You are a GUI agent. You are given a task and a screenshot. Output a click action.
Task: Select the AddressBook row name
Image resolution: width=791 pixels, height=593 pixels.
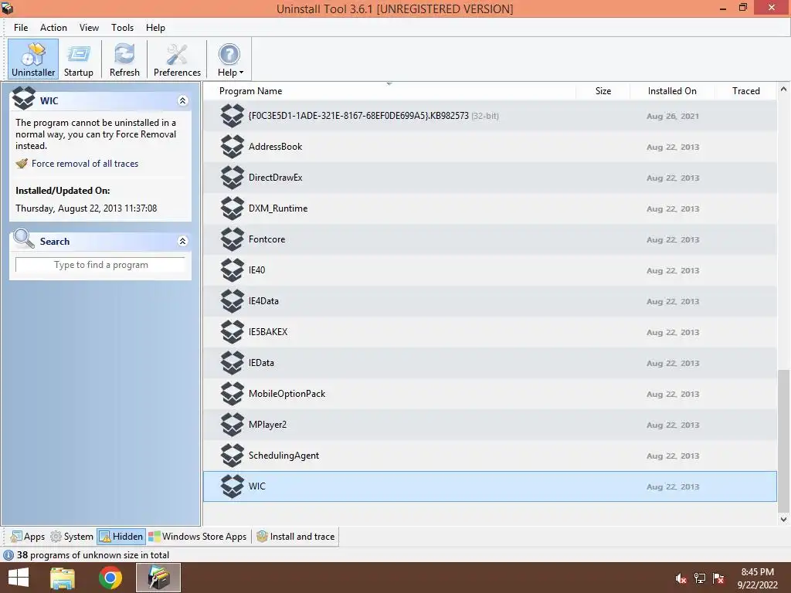tap(276, 147)
